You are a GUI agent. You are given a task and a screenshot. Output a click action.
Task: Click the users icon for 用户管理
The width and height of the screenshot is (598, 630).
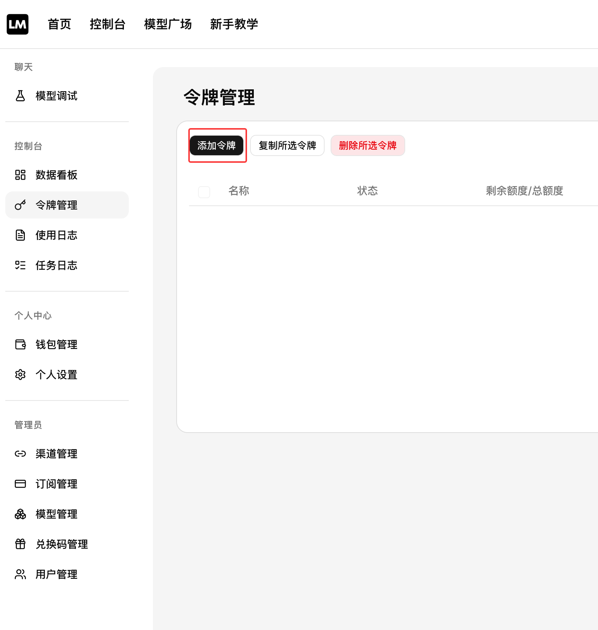(20, 574)
